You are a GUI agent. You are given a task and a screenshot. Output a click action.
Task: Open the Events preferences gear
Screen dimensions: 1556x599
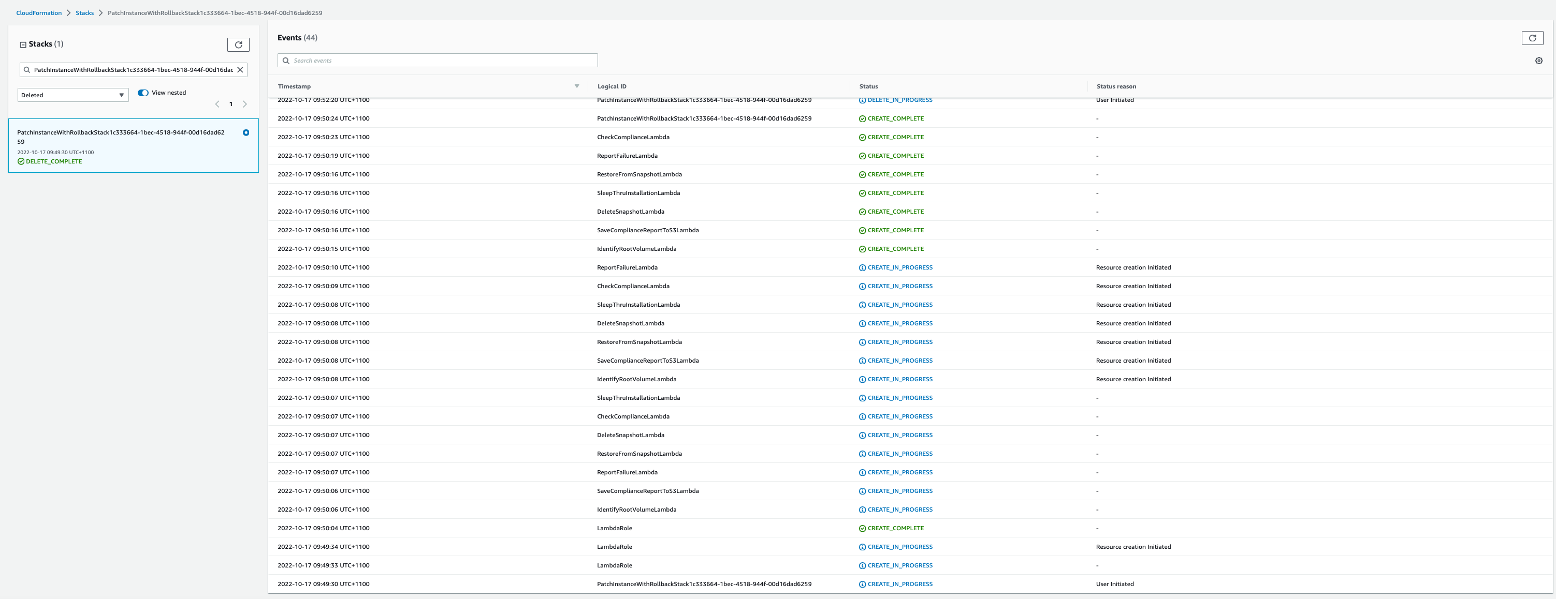pyautogui.click(x=1538, y=61)
